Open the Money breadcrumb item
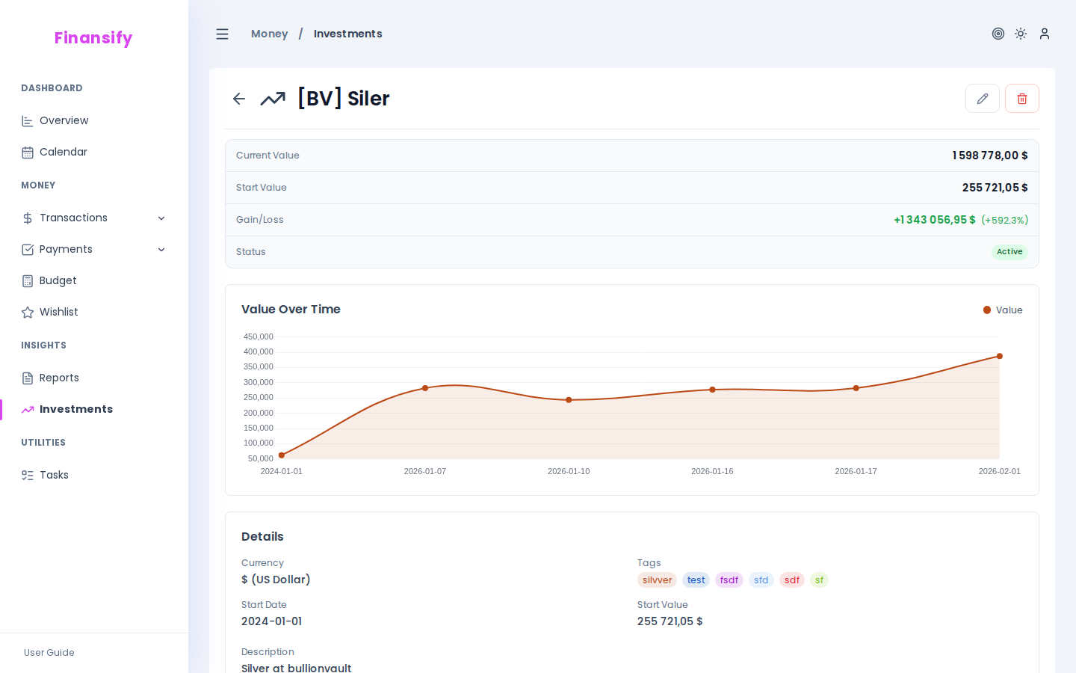Image resolution: width=1076 pixels, height=673 pixels. coord(269,34)
